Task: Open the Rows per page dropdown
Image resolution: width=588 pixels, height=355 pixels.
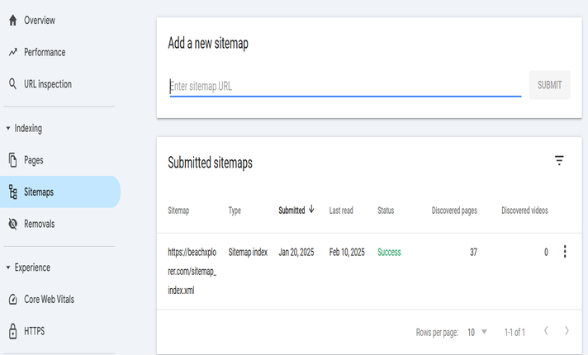Action: 477,332
